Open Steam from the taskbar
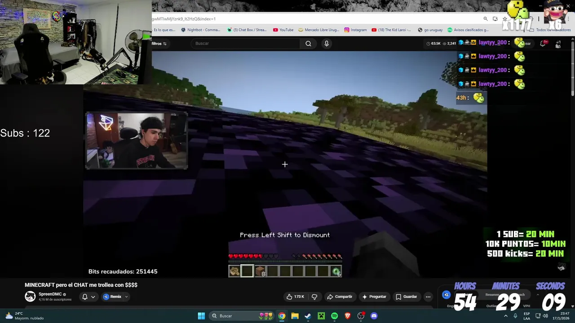The width and height of the screenshot is (575, 323). click(308, 316)
